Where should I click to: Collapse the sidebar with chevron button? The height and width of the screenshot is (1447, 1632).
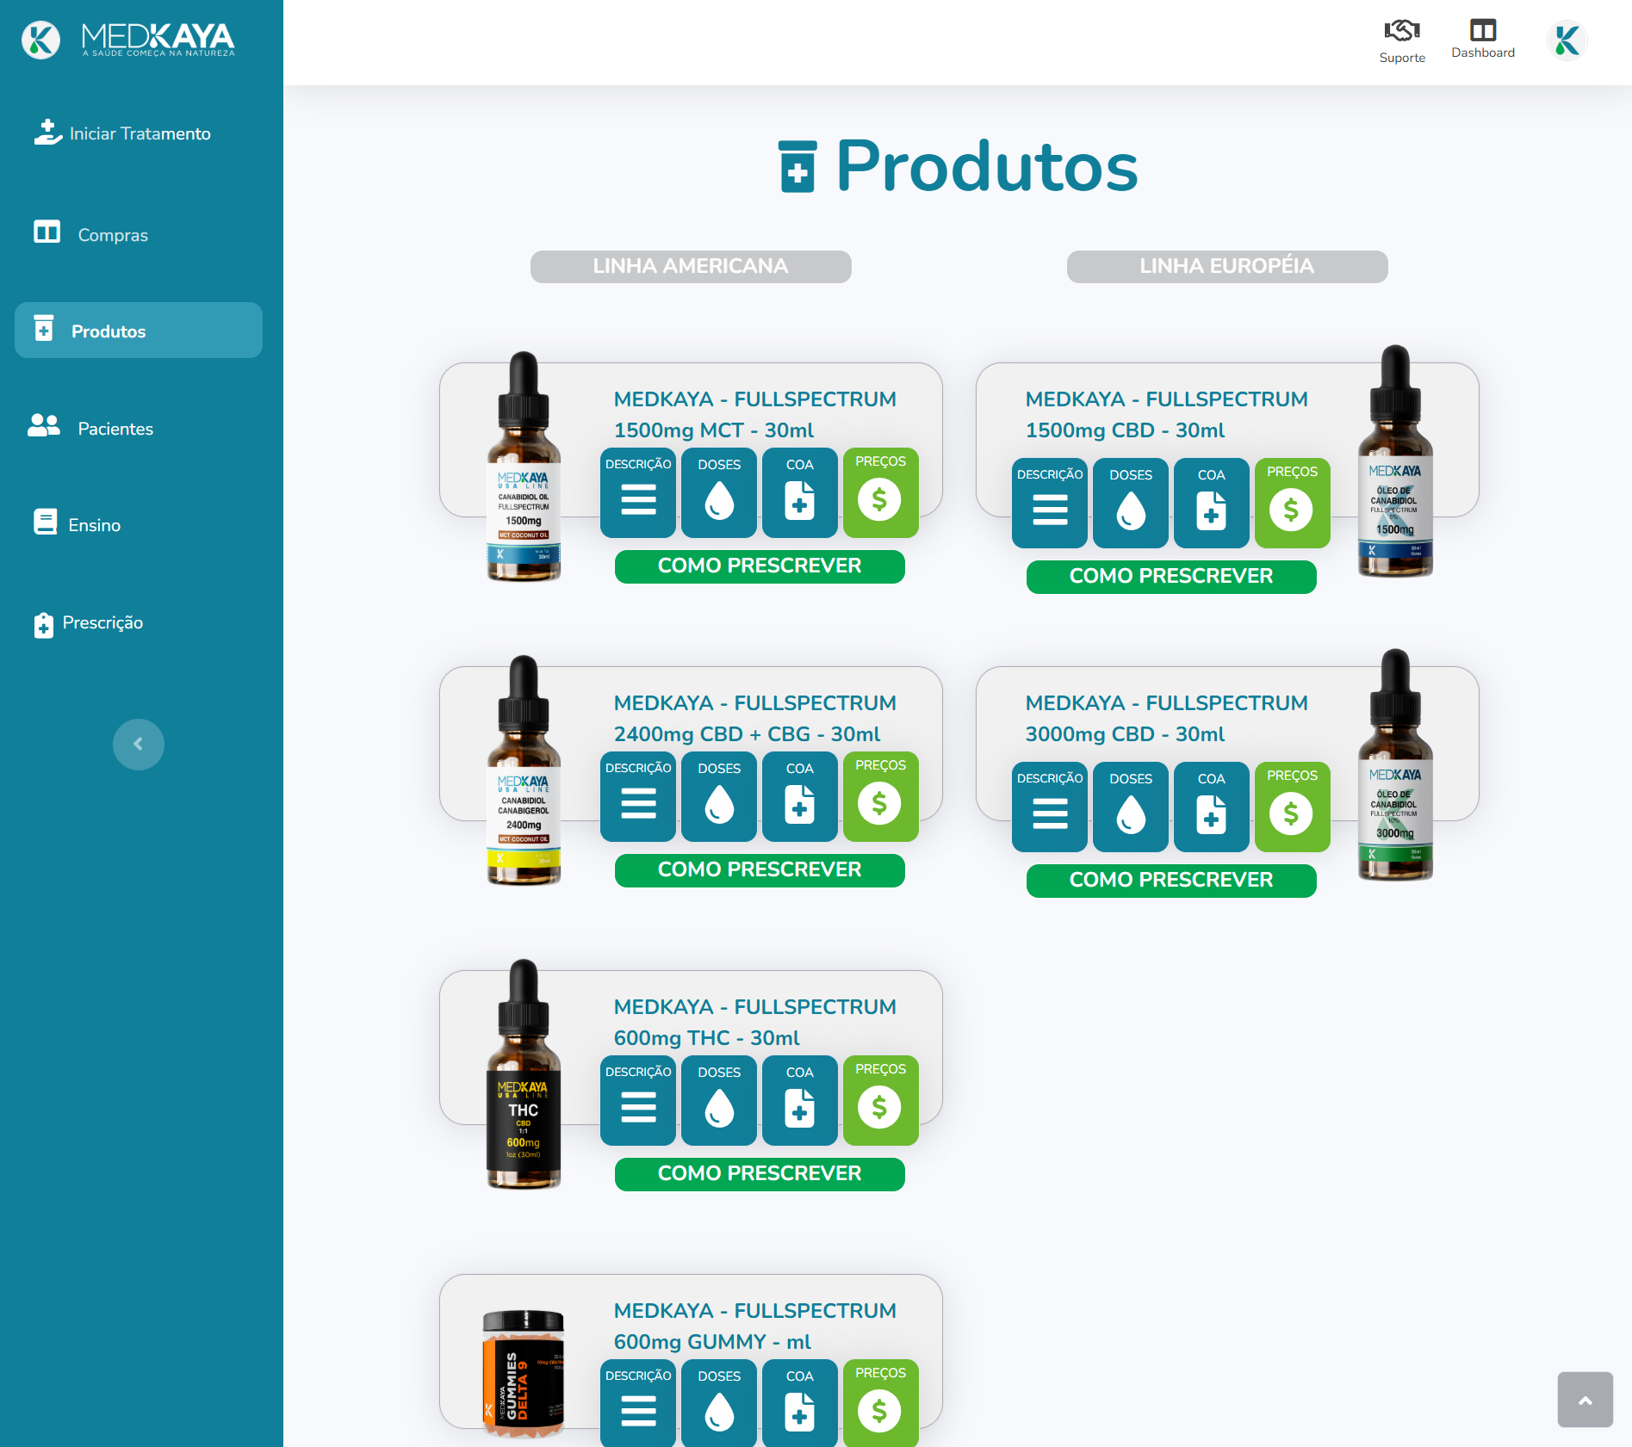[x=138, y=744]
